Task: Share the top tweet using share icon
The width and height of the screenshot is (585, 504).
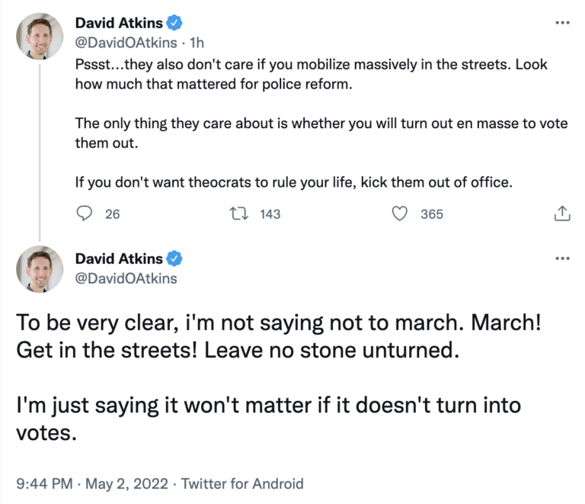Action: pyautogui.click(x=562, y=214)
